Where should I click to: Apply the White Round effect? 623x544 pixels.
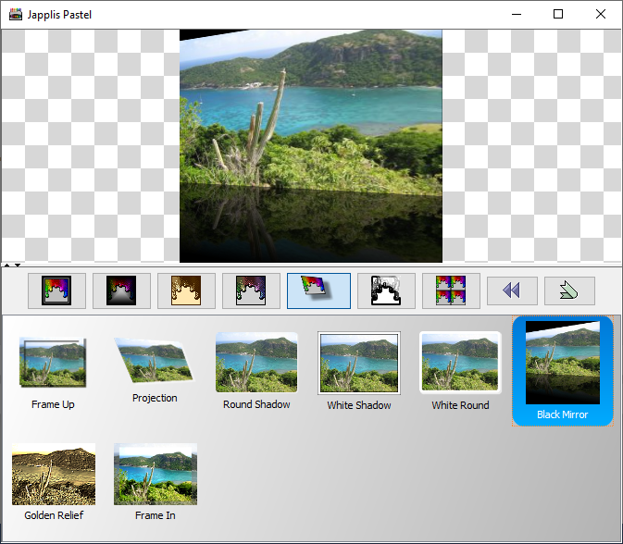tap(460, 363)
